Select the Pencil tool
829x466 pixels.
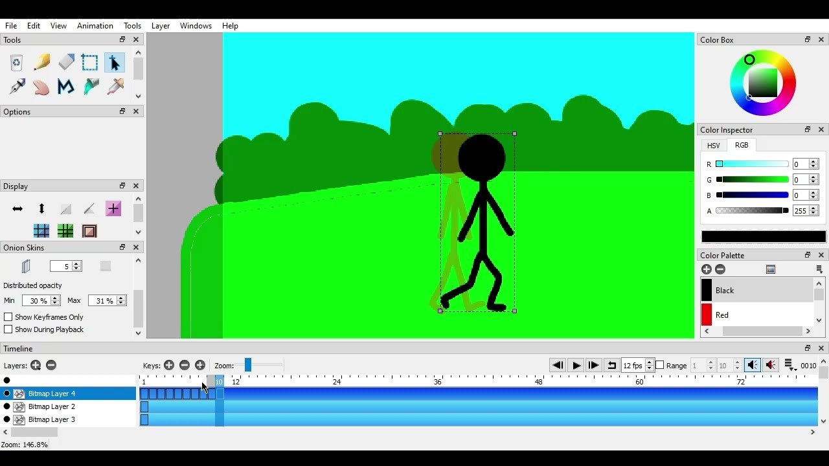(41, 63)
